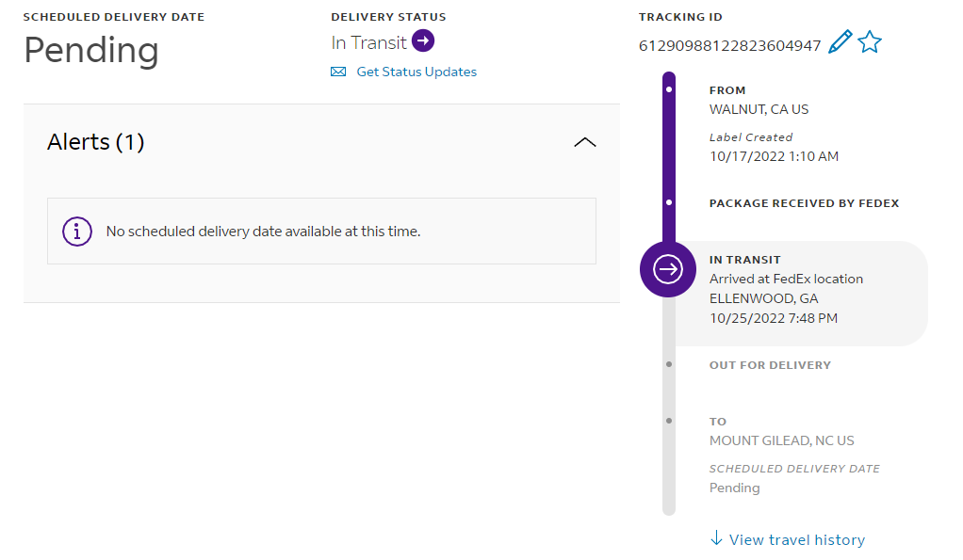
Task: Collapse the Alerts section chevron
Action: pyautogui.click(x=585, y=142)
